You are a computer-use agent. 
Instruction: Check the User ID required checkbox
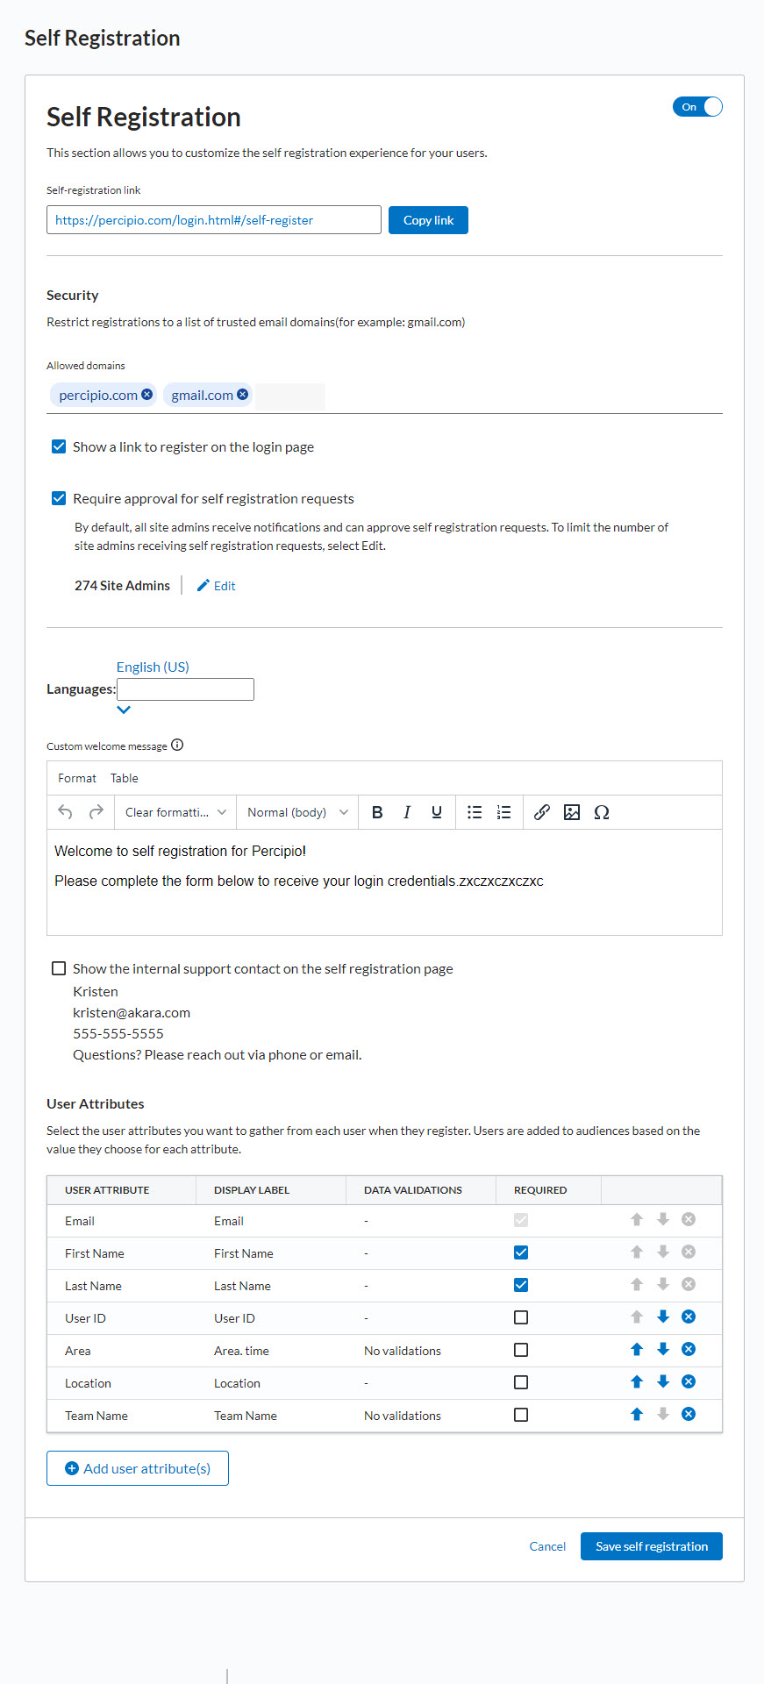(x=520, y=1317)
